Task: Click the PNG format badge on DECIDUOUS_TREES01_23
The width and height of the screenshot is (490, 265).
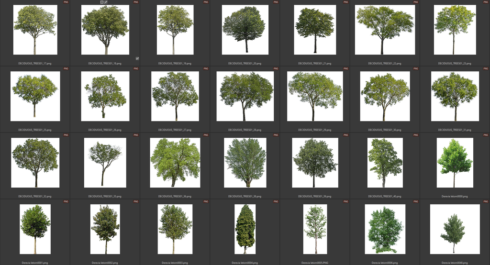Action: point(486,2)
